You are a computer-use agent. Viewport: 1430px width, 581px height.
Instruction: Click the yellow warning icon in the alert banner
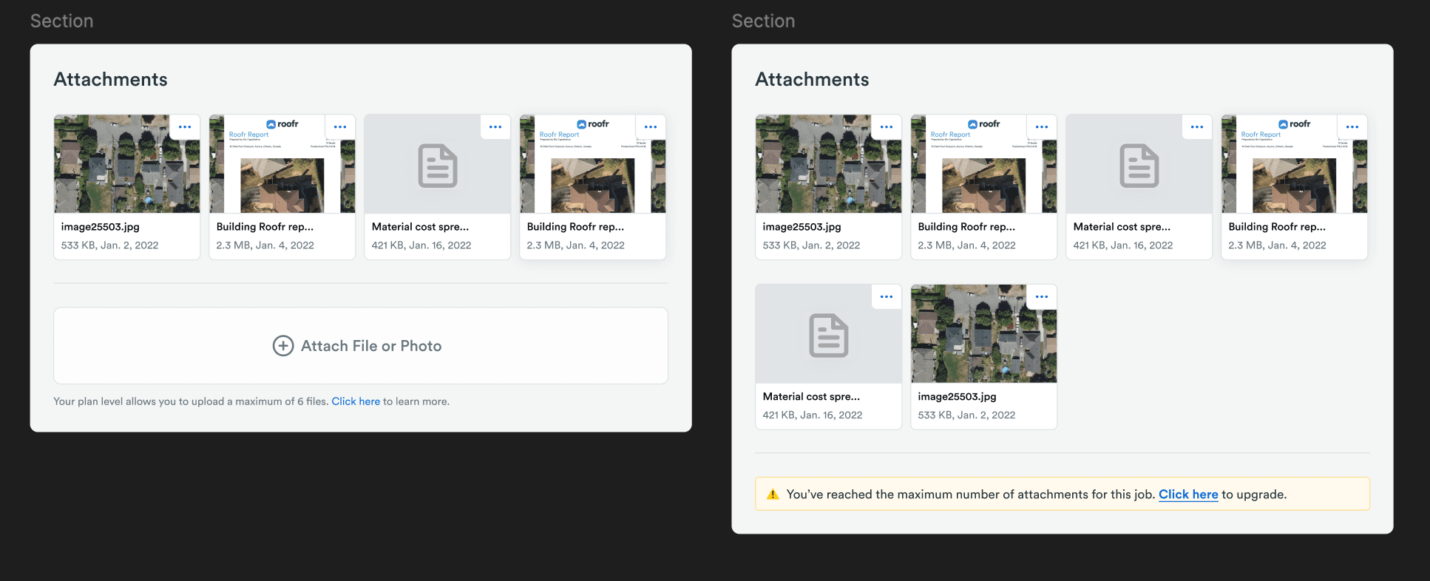[773, 495]
